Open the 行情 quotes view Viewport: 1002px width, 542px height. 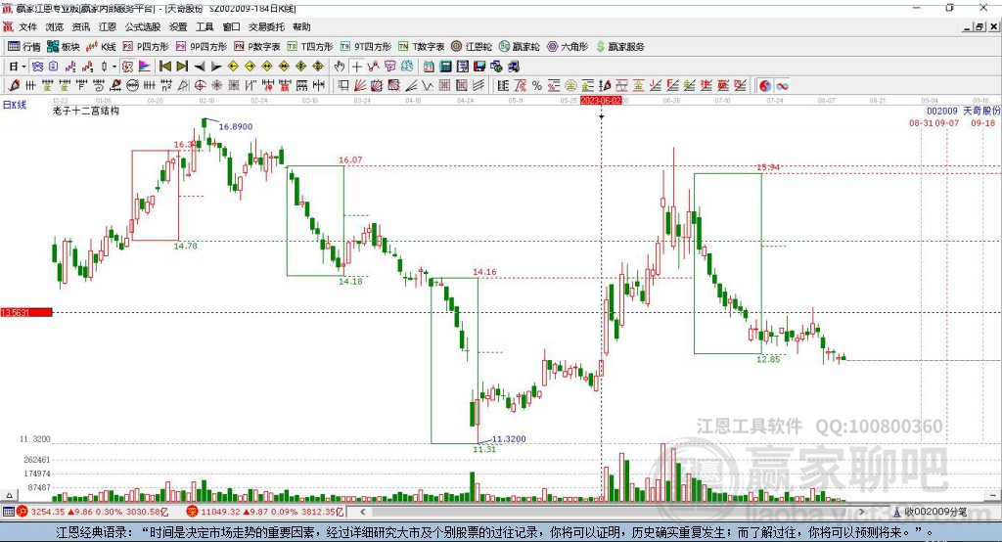click(23, 47)
